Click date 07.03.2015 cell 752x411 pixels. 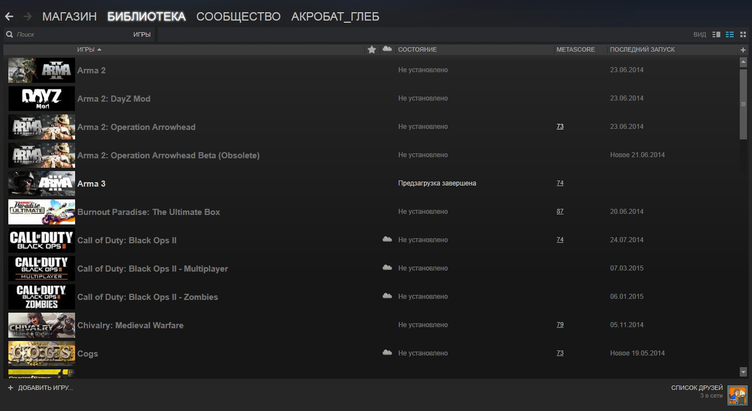pos(627,268)
